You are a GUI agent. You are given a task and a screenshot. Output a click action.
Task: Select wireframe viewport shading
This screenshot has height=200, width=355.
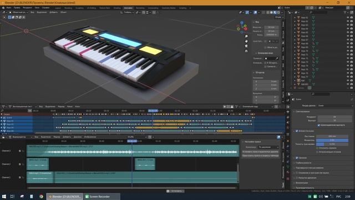(268, 12)
